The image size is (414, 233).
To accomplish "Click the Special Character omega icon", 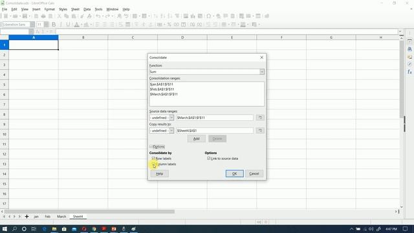I will [x=208, y=16].
